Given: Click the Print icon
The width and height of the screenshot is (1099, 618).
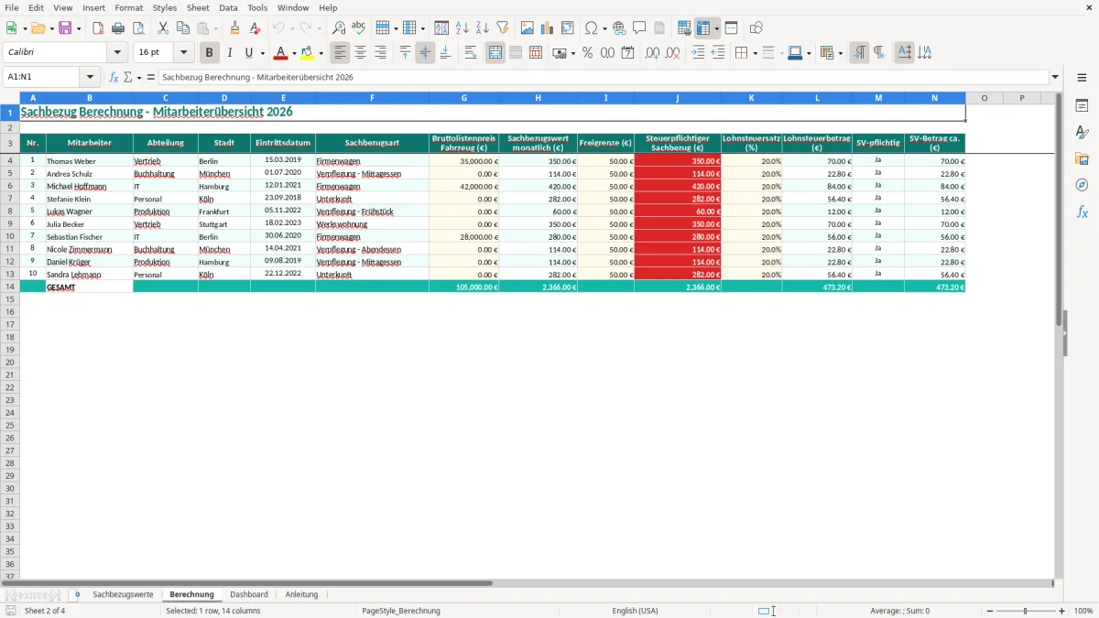Looking at the screenshot, I should [x=118, y=28].
